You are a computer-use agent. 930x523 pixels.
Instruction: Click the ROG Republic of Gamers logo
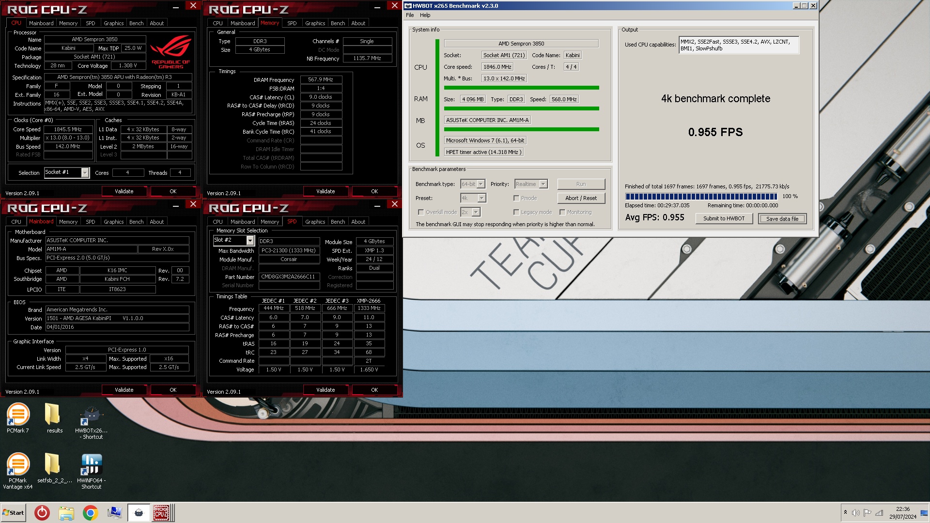[170, 53]
